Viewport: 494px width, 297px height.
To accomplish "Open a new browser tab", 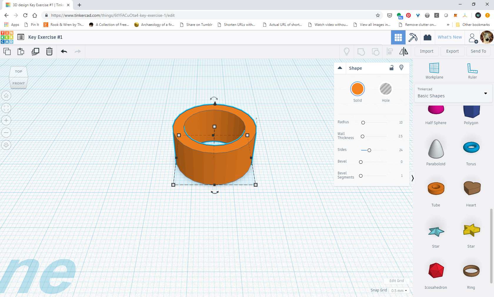I will [79, 5].
